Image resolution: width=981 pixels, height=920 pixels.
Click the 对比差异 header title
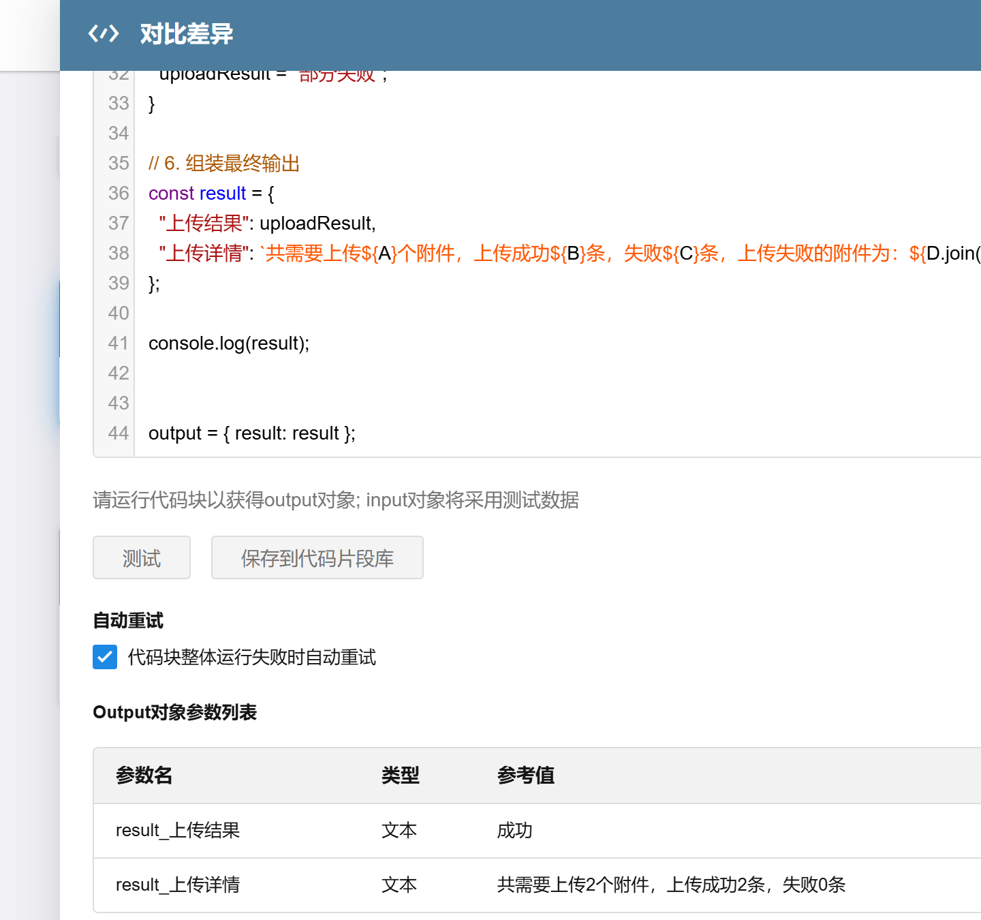point(186,33)
